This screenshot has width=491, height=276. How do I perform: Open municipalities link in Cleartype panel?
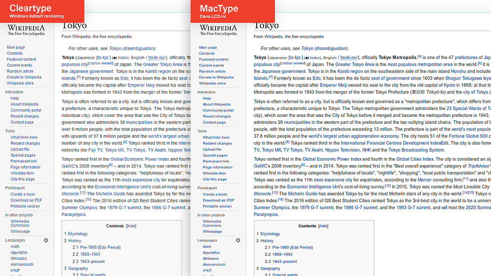[x=139, y=122]
